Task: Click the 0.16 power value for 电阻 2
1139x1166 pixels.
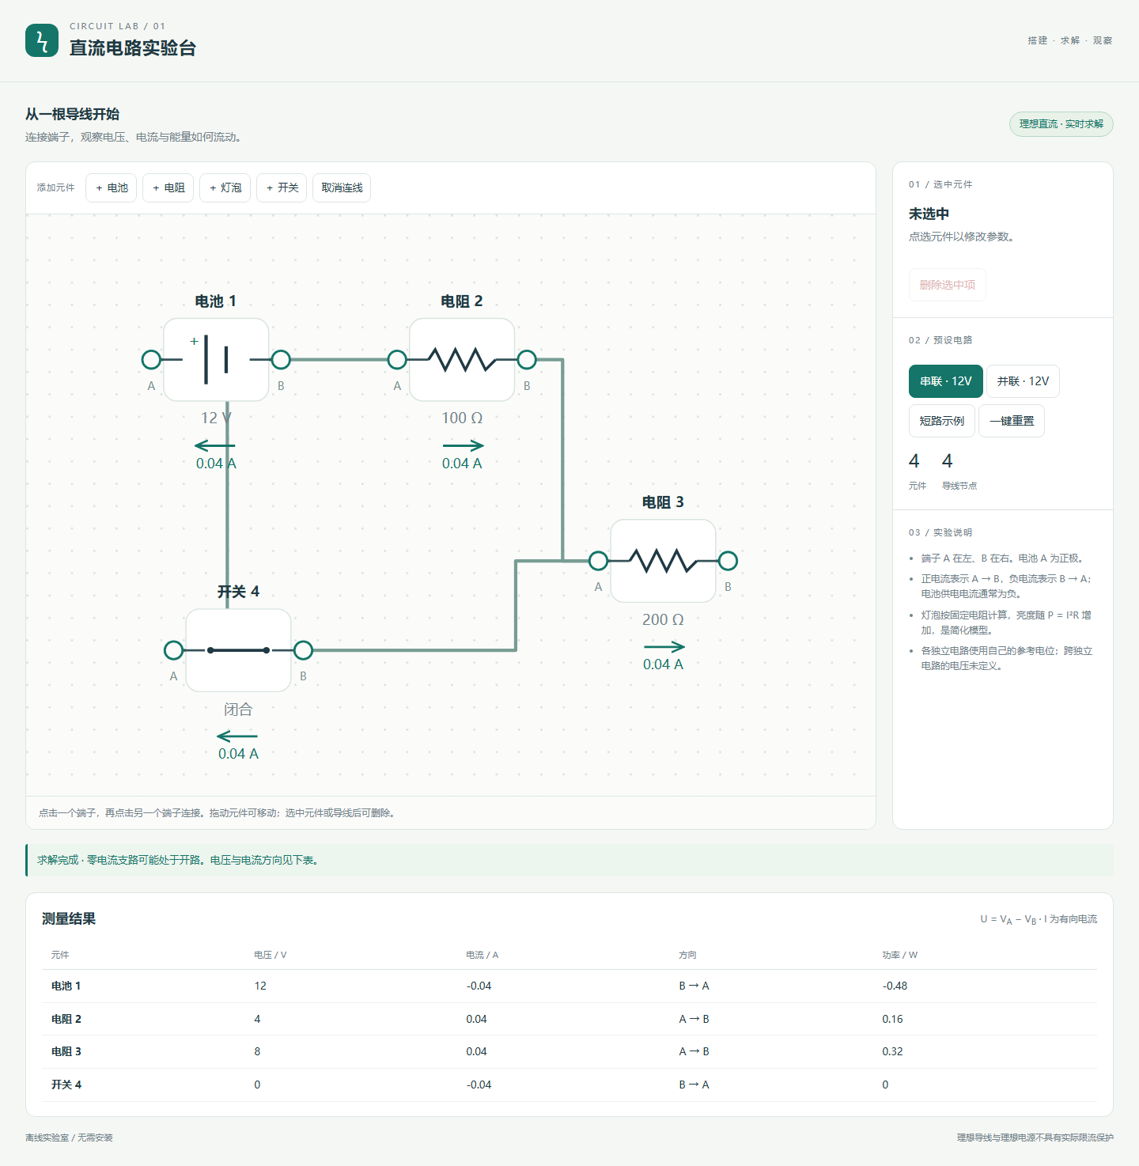Action: coord(892,1019)
